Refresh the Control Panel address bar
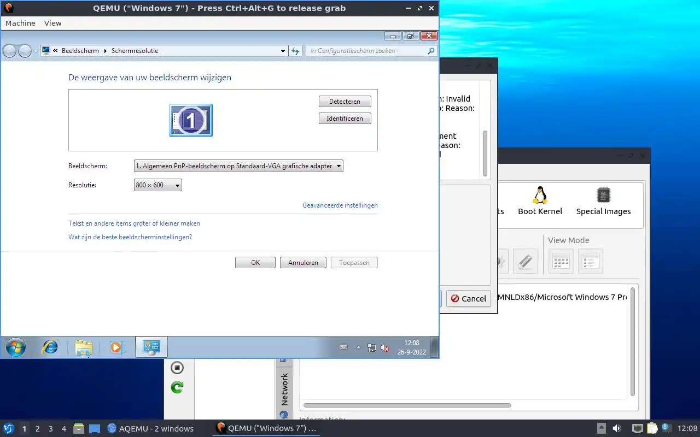 click(x=295, y=51)
